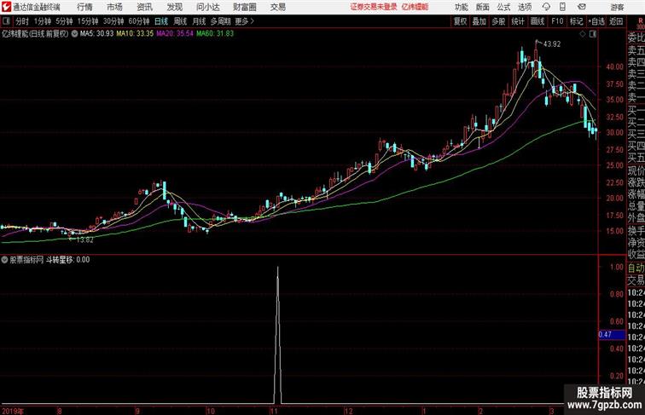Click the indicator spike peak in sub-chart
This screenshot has width=645, height=415.
(277, 268)
